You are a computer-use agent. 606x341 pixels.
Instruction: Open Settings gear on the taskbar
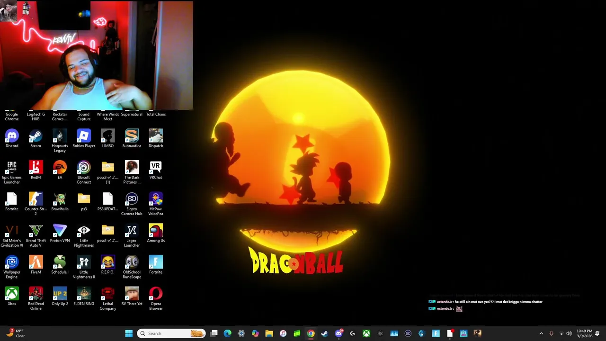point(241,333)
